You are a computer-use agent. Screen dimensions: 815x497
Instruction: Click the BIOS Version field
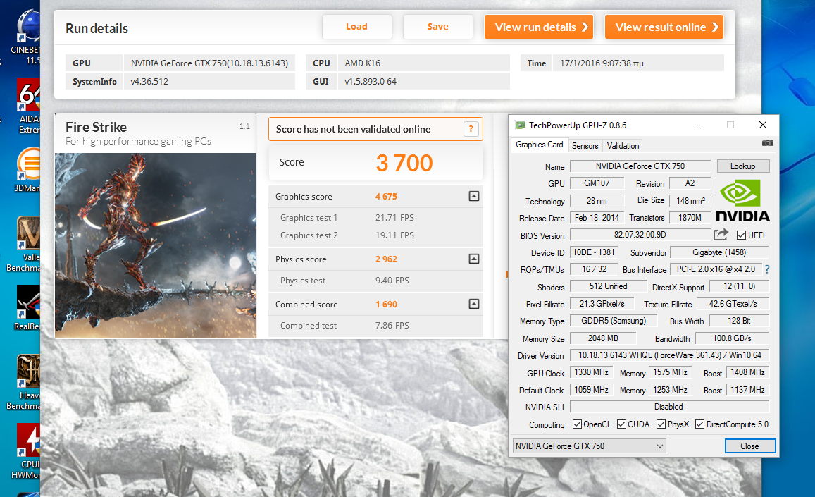(640, 235)
